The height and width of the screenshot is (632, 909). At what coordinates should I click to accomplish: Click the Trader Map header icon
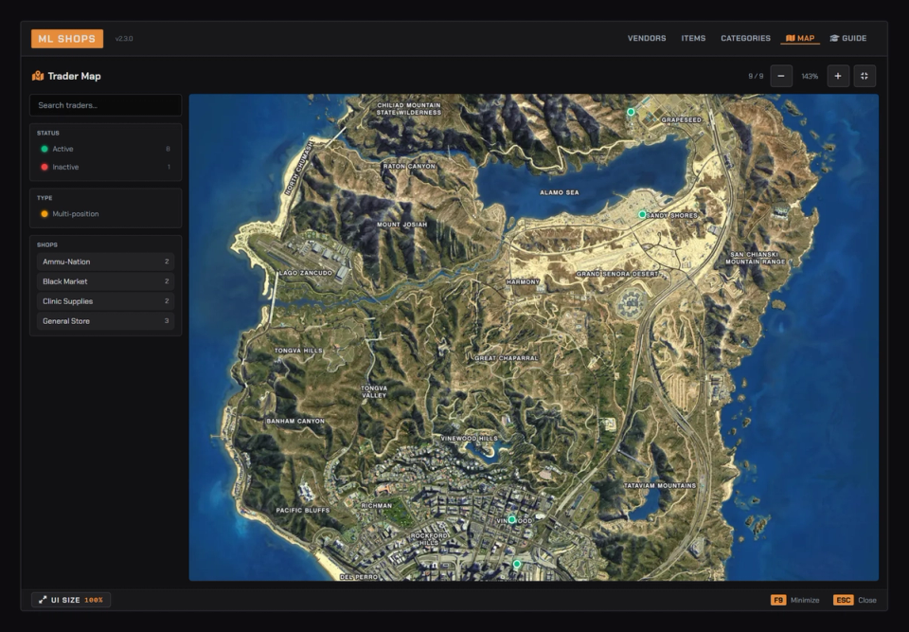38,76
